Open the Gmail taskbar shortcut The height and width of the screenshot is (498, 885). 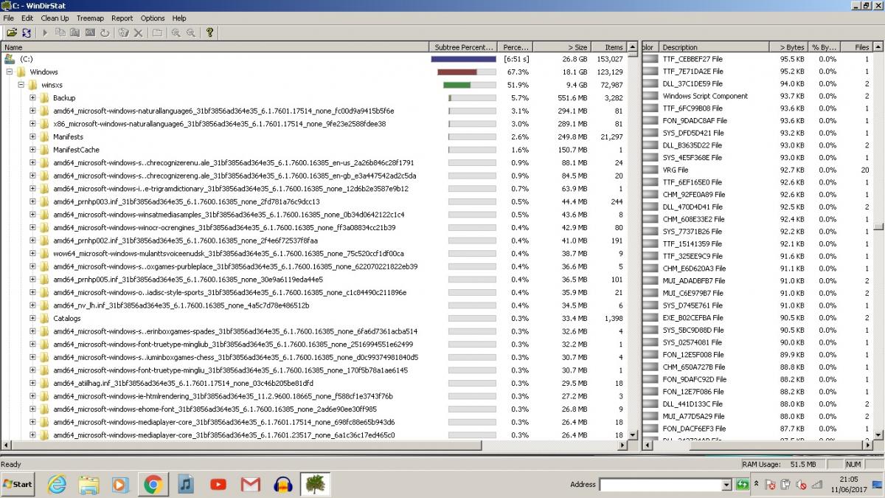[251, 484]
